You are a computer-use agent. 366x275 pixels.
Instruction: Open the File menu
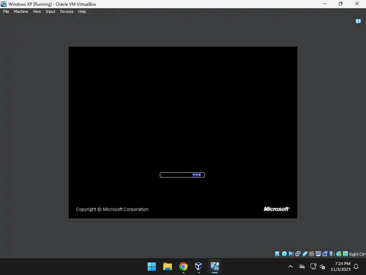6,11
